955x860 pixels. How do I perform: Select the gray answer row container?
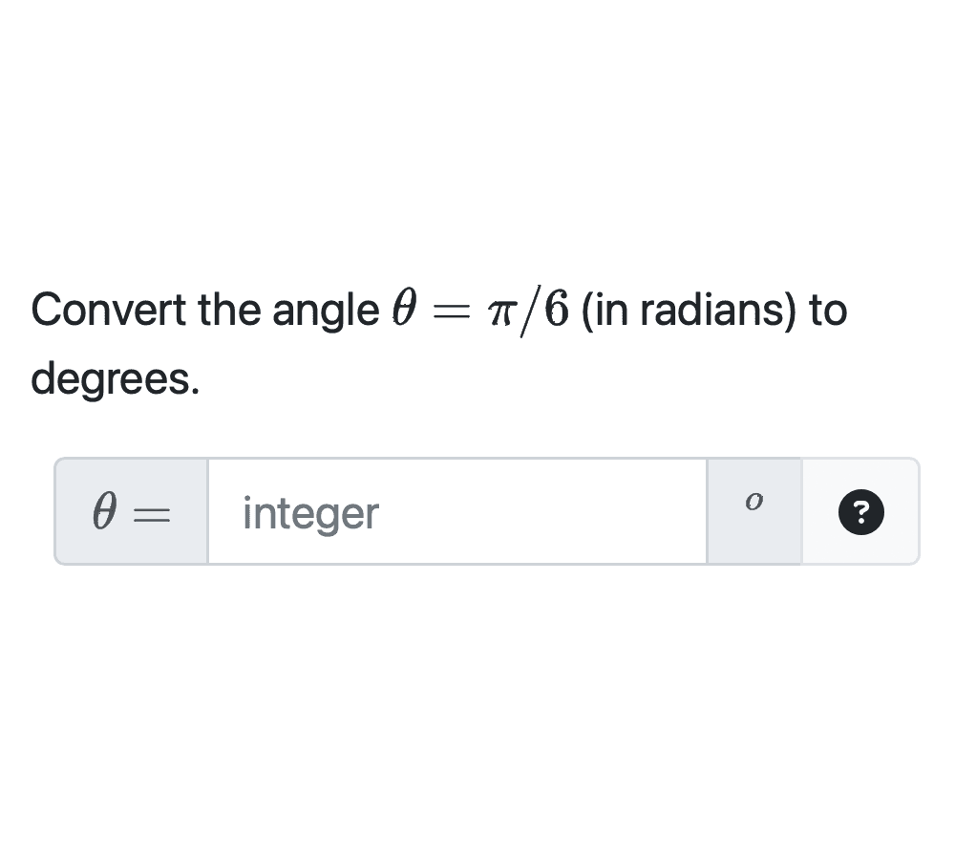(x=487, y=511)
